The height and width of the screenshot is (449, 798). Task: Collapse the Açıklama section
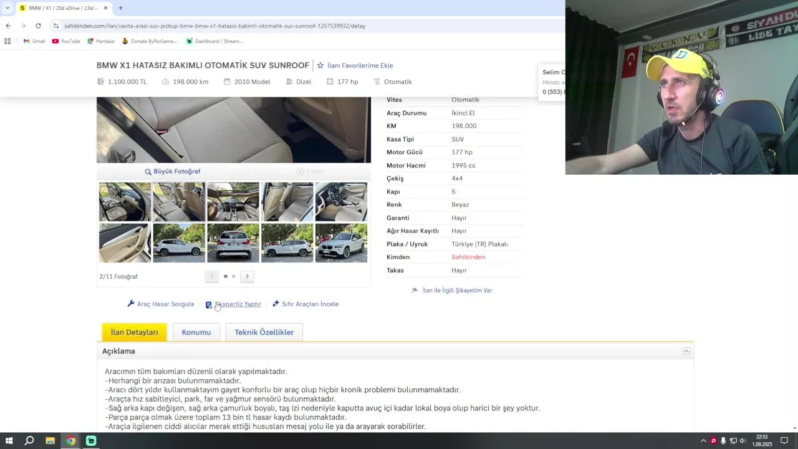coord(686,351)
